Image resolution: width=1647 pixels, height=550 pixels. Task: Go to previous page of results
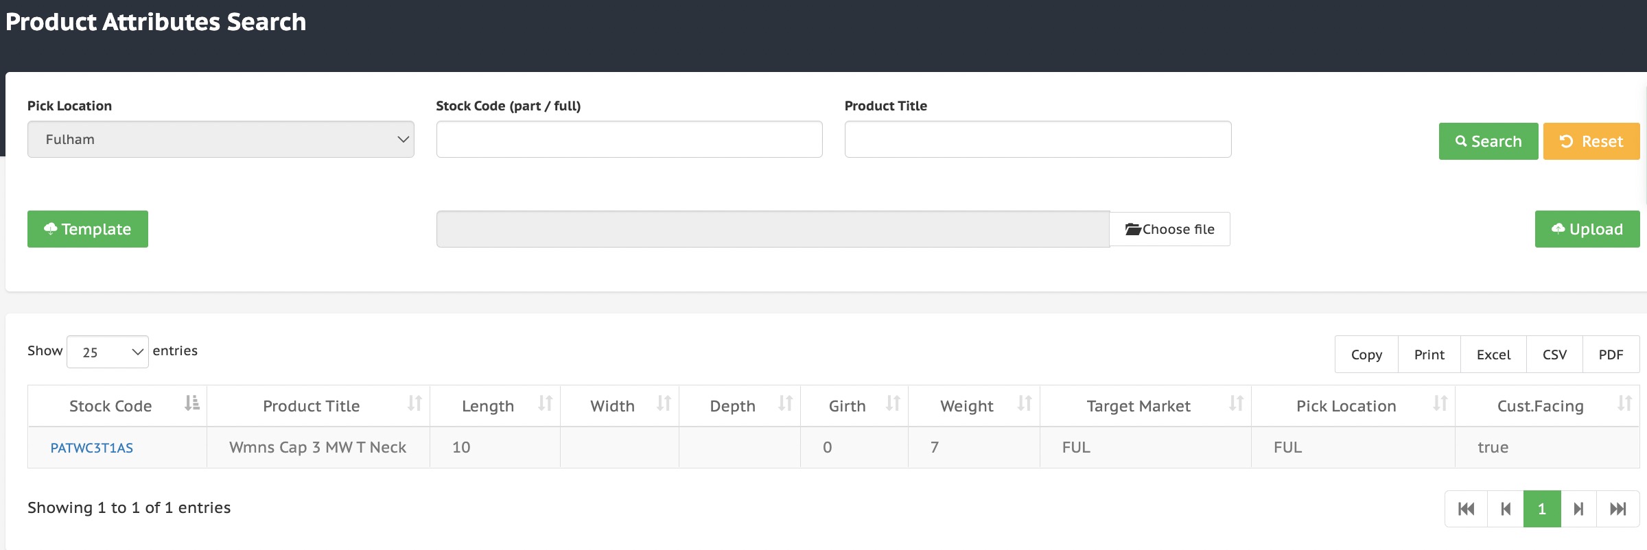pos(1506,509)
